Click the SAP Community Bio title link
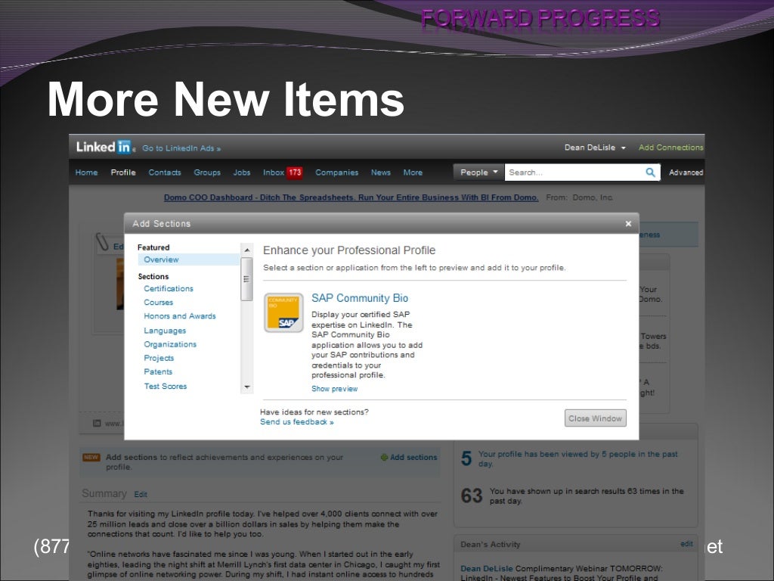Screen dimensions: 774x581 [360, 298]
